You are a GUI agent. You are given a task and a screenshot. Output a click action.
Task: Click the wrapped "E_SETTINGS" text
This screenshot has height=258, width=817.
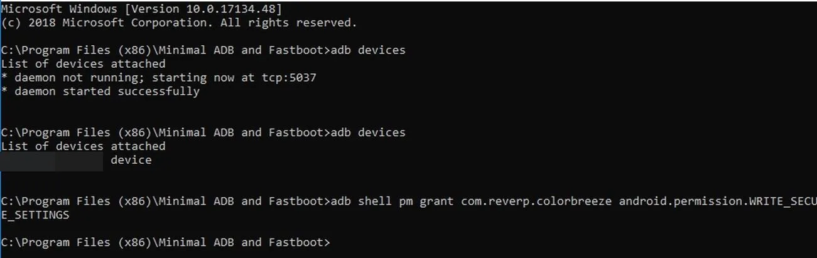coord(35,215)
